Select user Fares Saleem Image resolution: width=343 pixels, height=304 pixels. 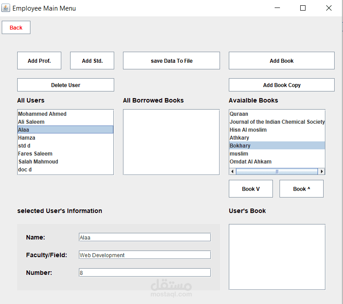click(x=35, y=154)
